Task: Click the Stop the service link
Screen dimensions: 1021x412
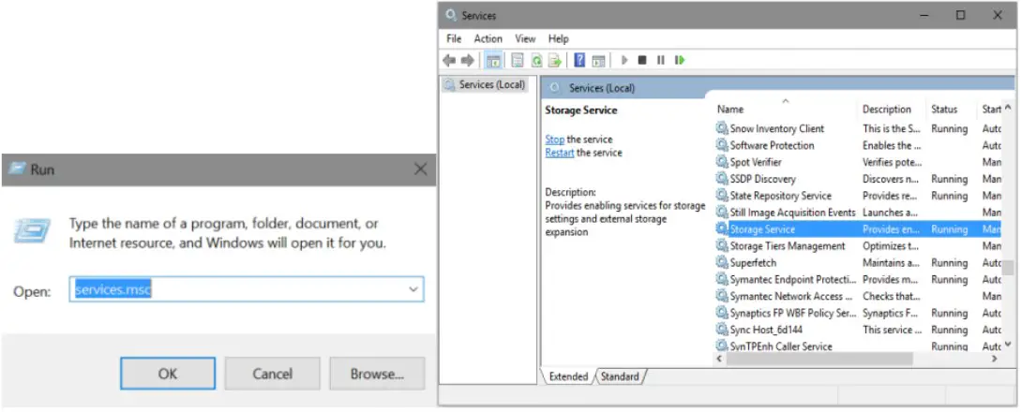Action: (x=555, y=140)
